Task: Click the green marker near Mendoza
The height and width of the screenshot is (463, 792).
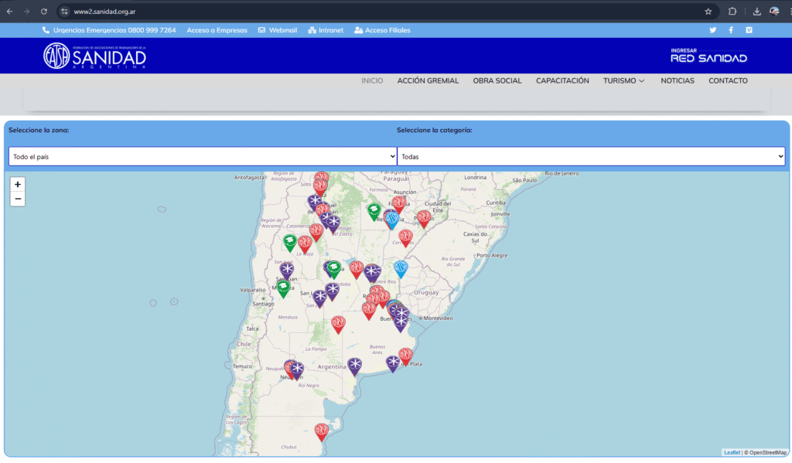Action: coord(283,289)
